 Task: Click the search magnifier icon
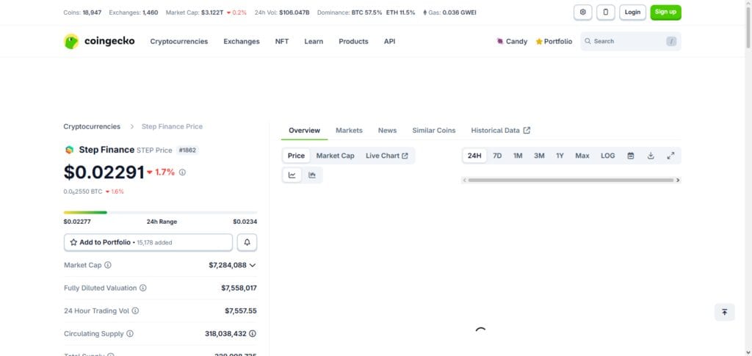[x=587, y=41]
